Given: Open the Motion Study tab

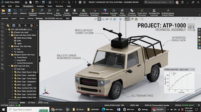Looking at the screenshot, I should 43,103.
